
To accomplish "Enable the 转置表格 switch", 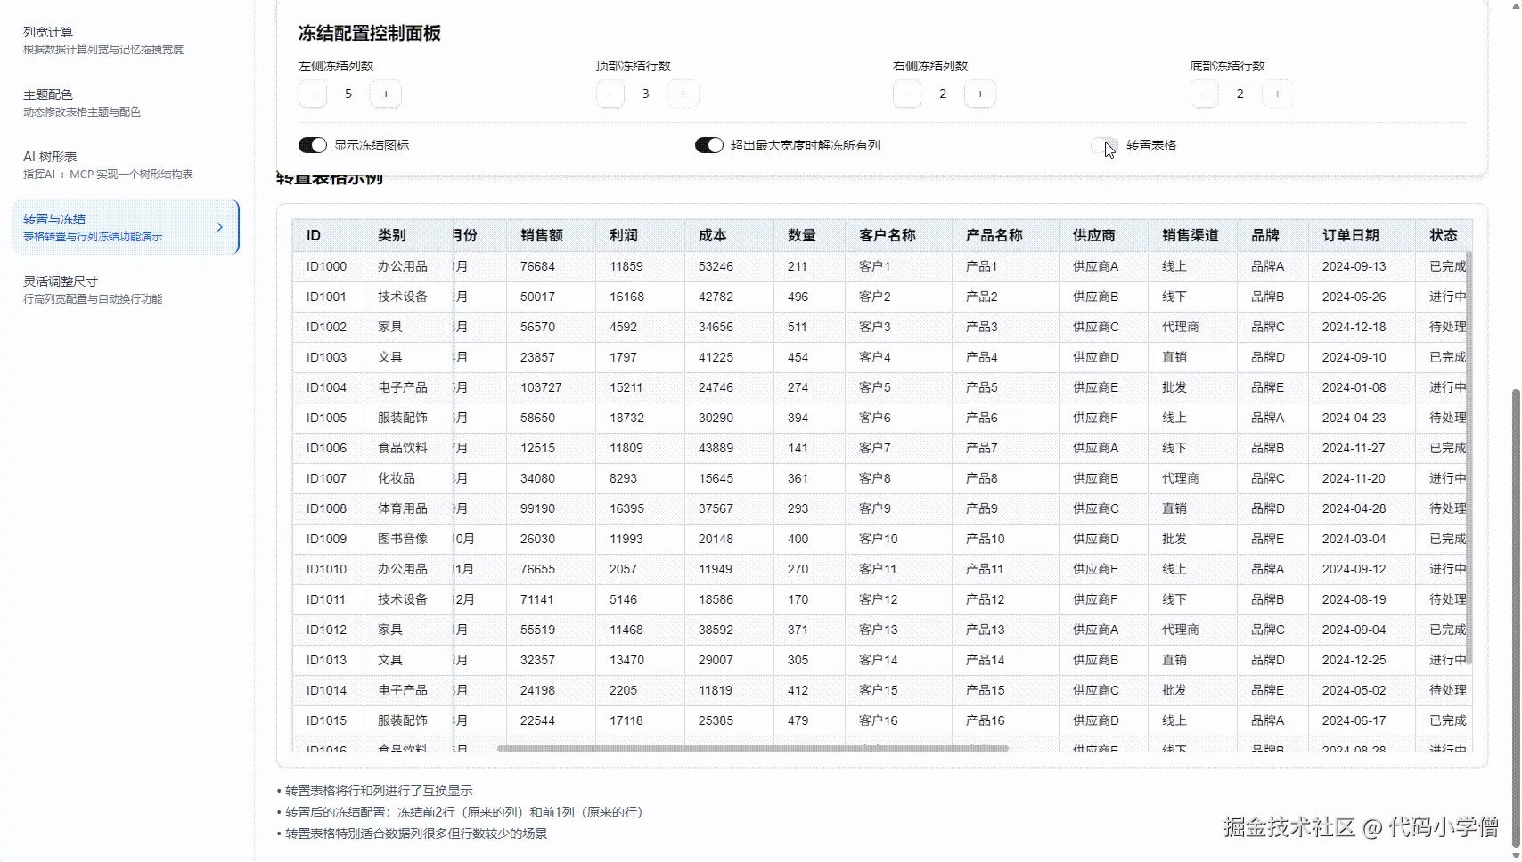I will pyautogui.click(x=1105, y=145).
